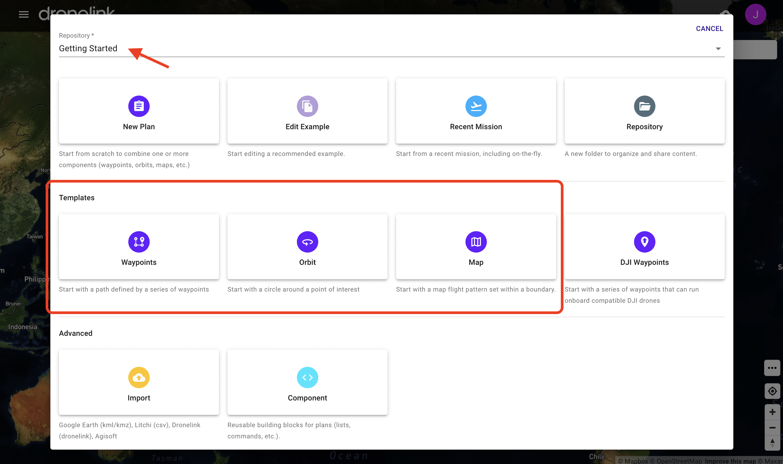The image size is (783, 464).
Task: Open the Getting Started repository selector
Action: click(x=392, y=48)
